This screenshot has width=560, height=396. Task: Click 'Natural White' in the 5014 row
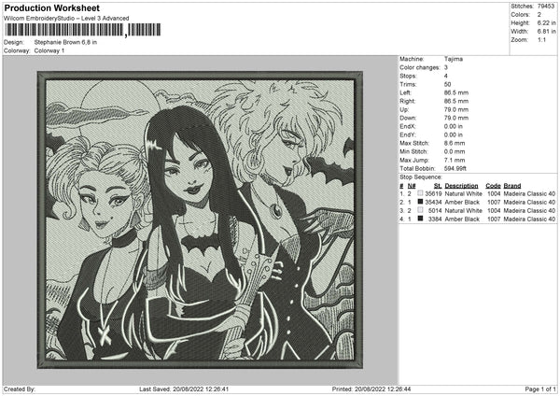pyautogui.click(x=464, y=210)
